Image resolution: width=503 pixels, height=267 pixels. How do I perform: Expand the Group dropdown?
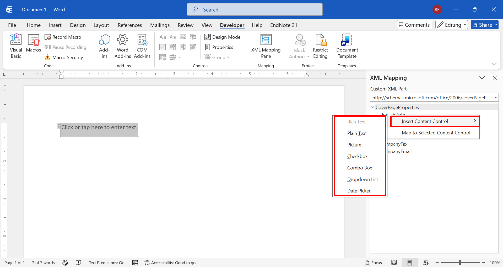point(217,57)
